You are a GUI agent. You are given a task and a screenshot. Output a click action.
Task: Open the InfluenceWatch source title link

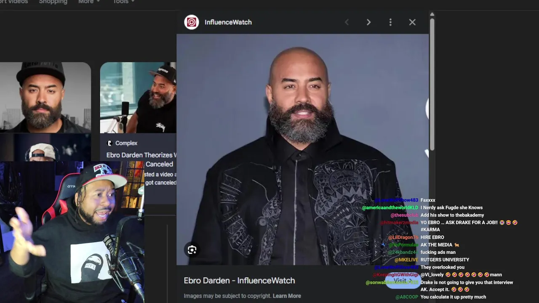[228, 22]
